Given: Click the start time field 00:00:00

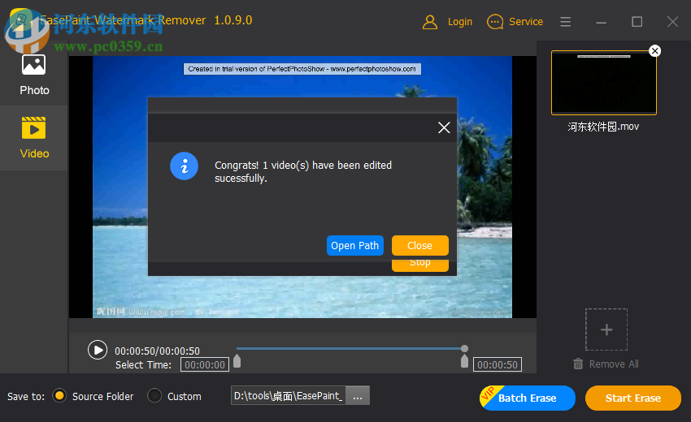Looking at the screenshot, I should click(x=205, y=365).
